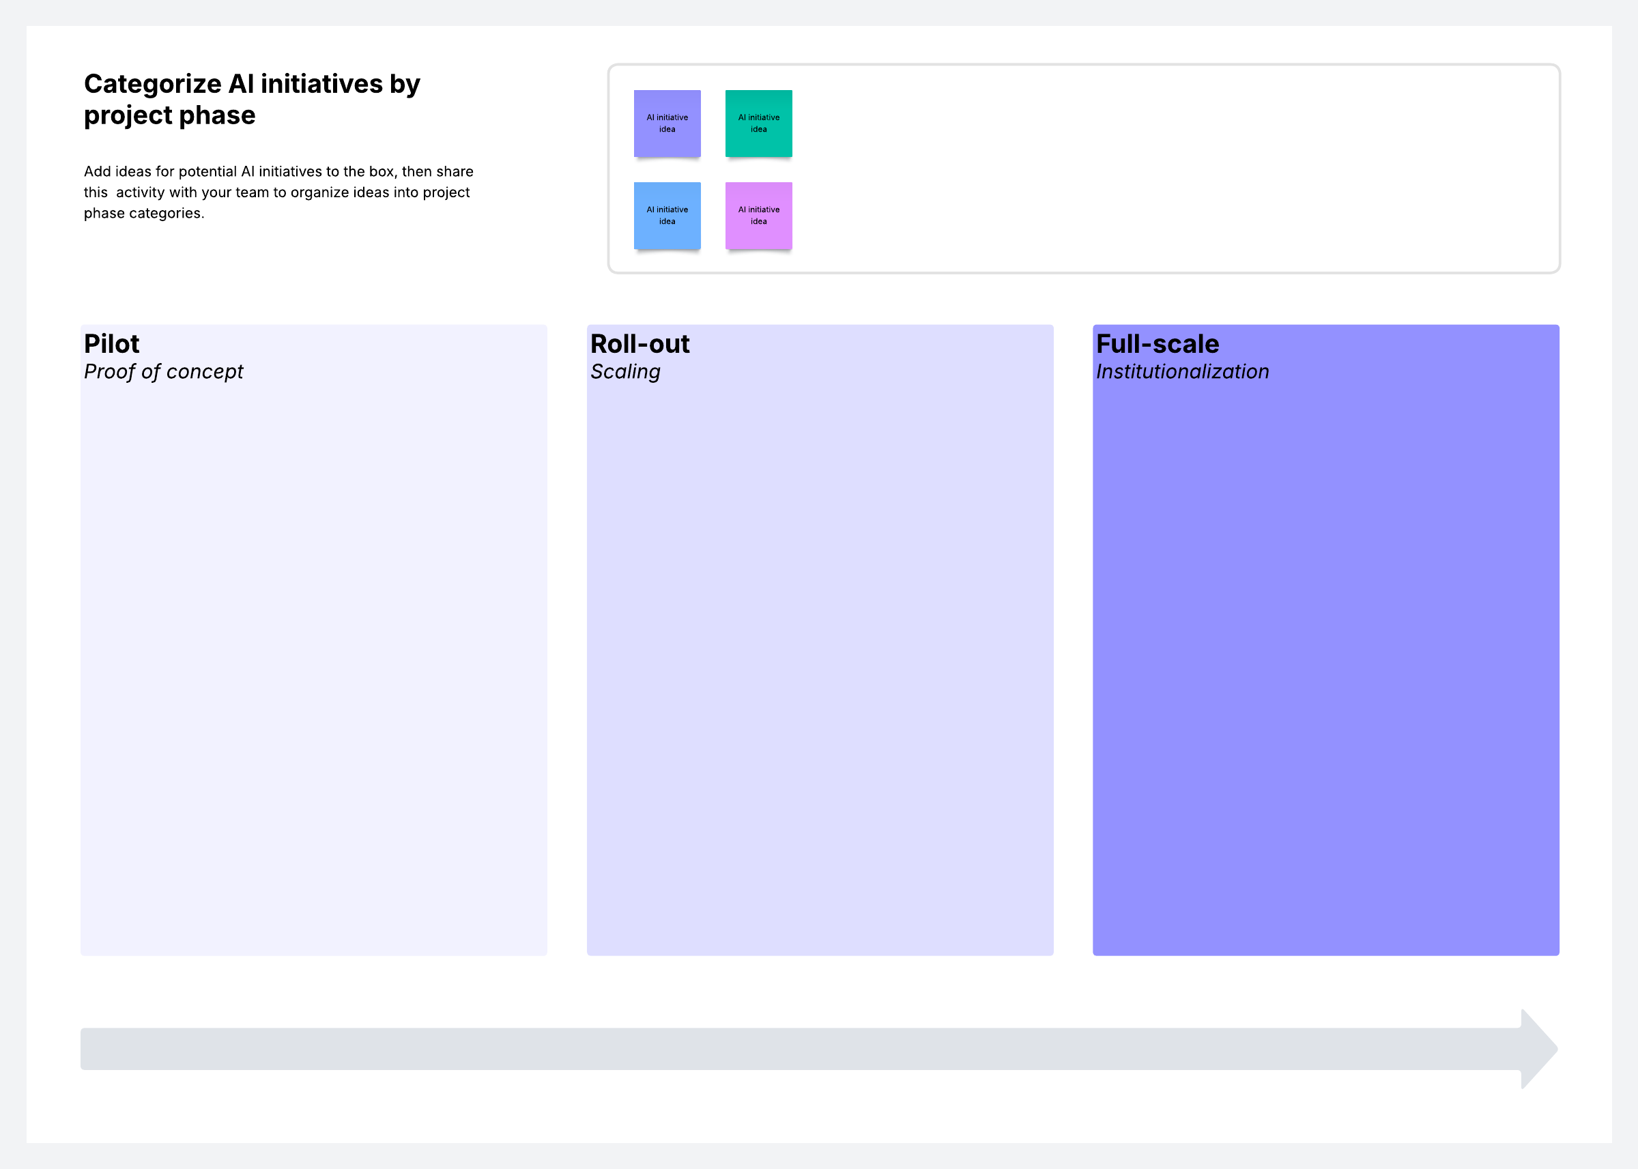Viewport: 1638px width, 1169px height.
Task: Select the blue AI initiative sticky note
Action: pyautogui.click(x=666, y=215)
